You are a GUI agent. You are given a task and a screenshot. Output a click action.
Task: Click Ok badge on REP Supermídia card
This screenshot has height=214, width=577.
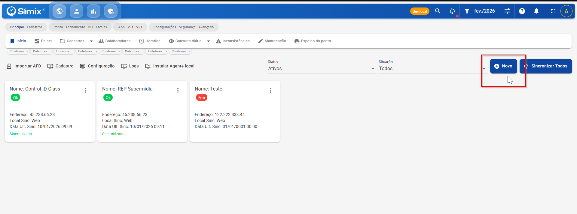(x=108, y=97)
